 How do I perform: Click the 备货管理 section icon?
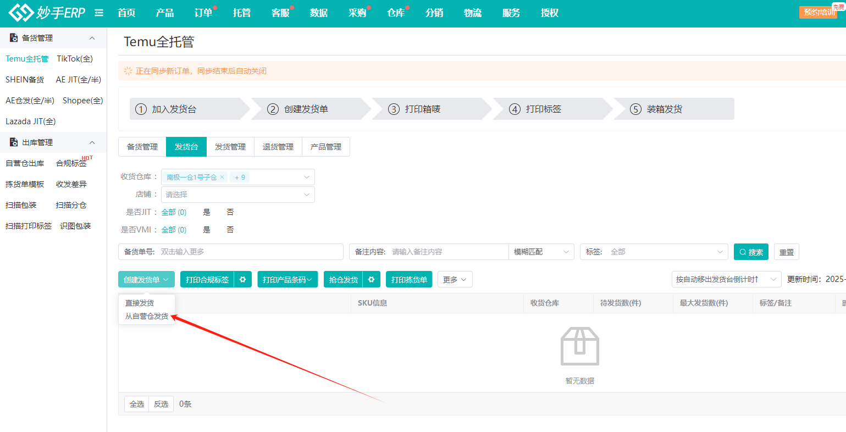(x=14, y=38)
